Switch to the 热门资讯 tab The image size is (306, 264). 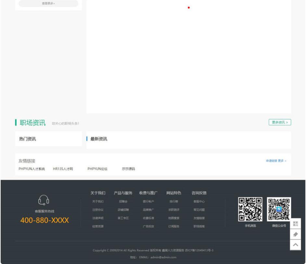tap(28, 139)
